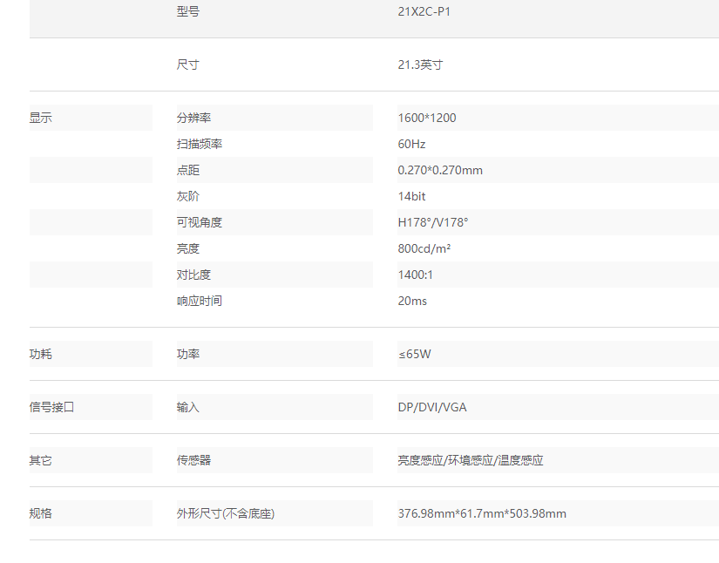The height and width of the screenshot is (563, 719).
Task: Select the 376.98mm*61.7mm*503.98mm dimensions value
Action: click(482, 513)
